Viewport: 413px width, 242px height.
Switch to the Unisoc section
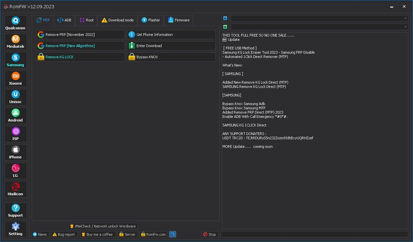(x=16, y=97)
